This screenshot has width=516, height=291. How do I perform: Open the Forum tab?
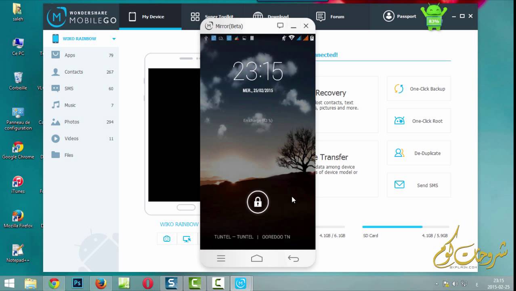point(330,17)
